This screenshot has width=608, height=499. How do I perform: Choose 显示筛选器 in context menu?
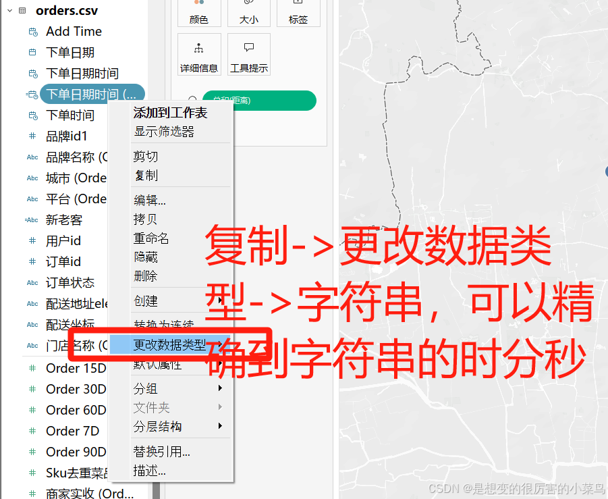pos(171,132)
